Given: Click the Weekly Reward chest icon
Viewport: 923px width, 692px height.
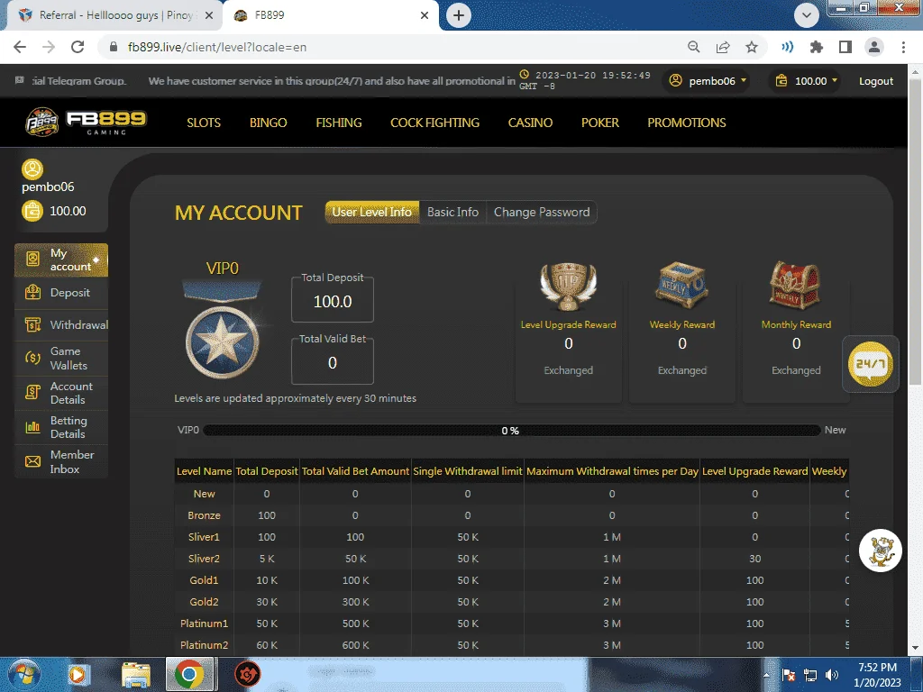Looking at the screenshot, I should coord(681,286).
